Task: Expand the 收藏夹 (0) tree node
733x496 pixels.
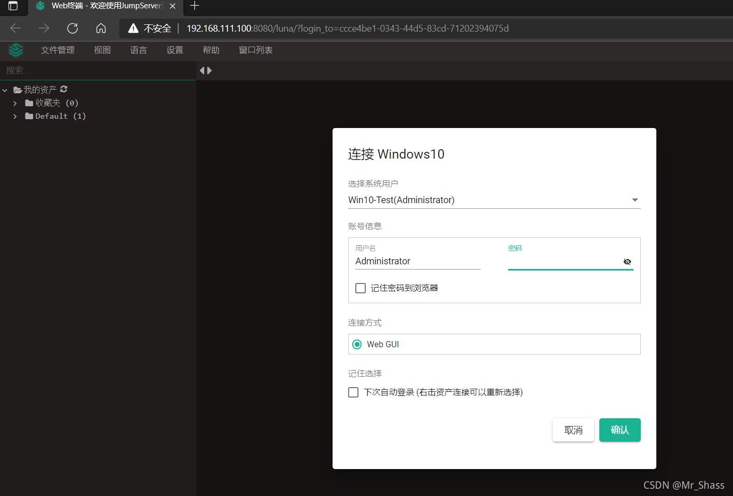Action: (x=15, y=103)
